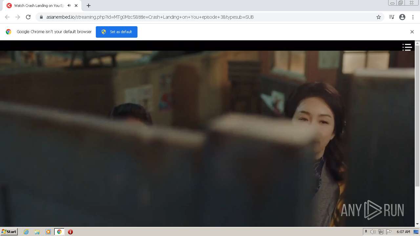Go forward to next page
The height and width of the screenshot is (236, 420).
(x=18, y=17)
